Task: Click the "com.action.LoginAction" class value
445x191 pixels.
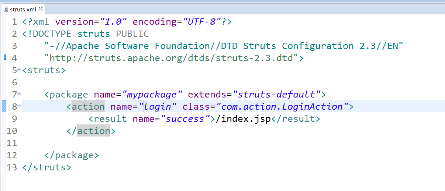Action: [282, 107]
